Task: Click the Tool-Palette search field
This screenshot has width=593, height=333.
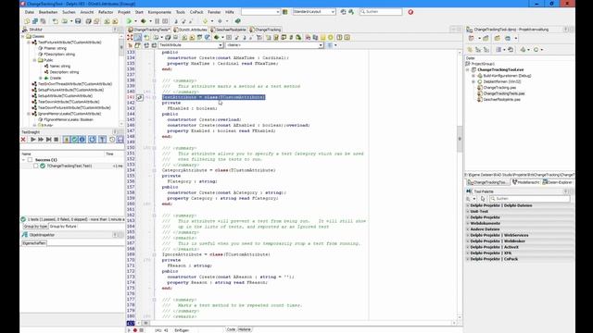Action: (x=529, y=199)
